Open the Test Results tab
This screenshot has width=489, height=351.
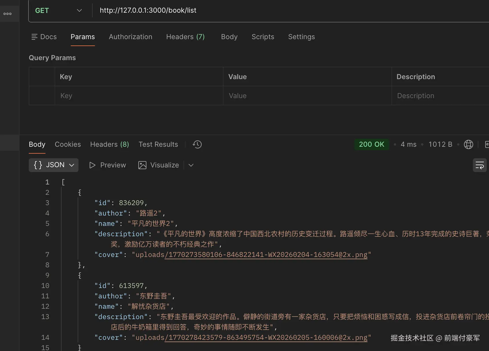coord(158,144)
